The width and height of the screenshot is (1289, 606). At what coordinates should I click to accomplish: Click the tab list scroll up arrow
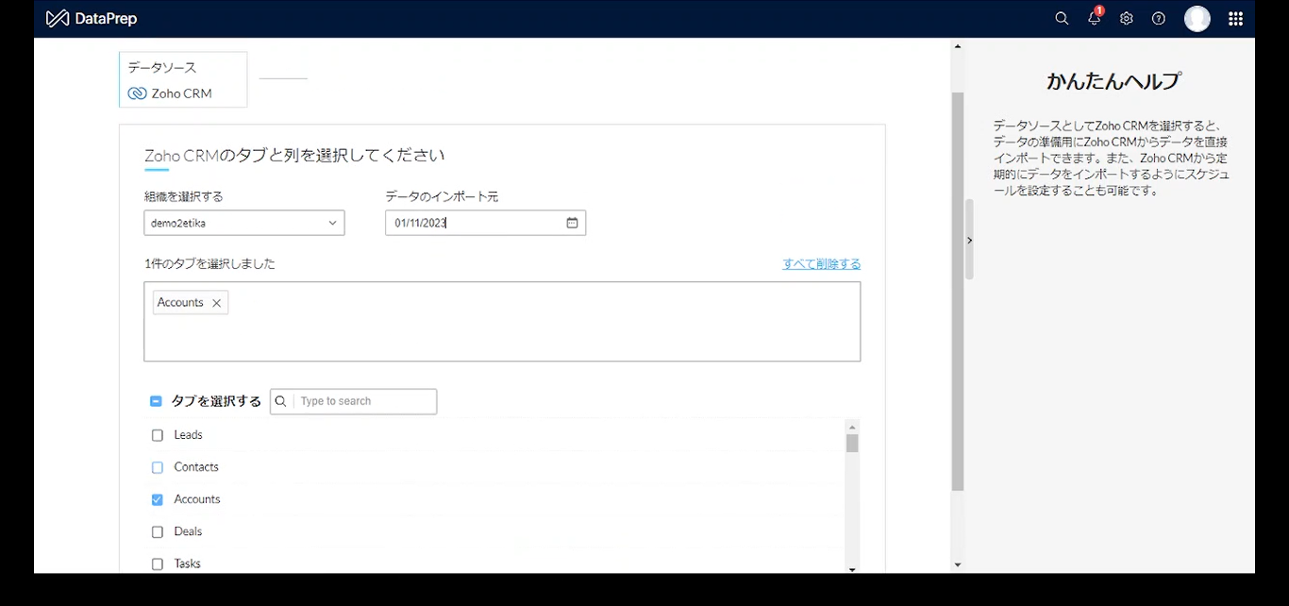point(852,427)
